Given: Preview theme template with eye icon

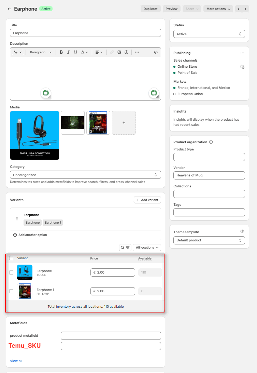Looking at the screenshot, I should pos(242,231).
